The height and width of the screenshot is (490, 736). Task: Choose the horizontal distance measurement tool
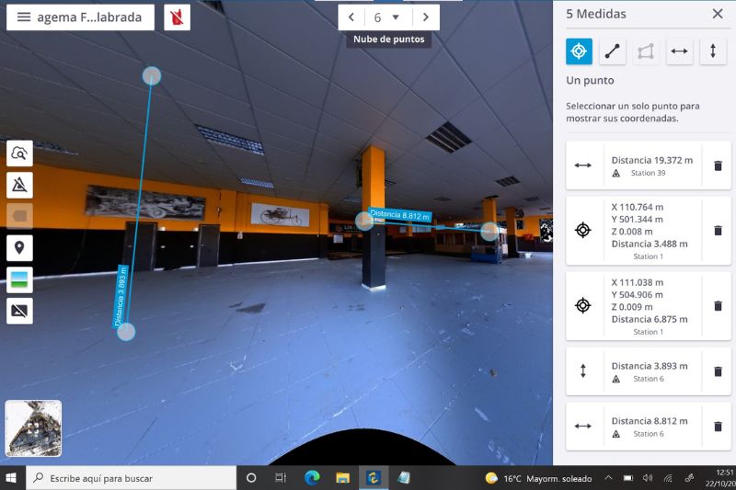(680, 51)
